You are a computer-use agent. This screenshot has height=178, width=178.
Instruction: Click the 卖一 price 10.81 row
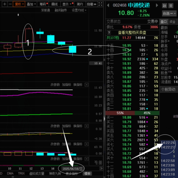coord(132,109)
